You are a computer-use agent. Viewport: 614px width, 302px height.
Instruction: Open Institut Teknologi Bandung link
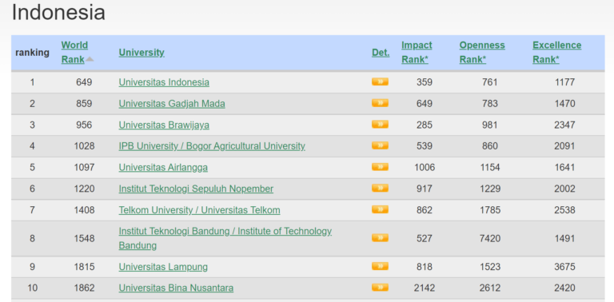click(x=225, y=238)
